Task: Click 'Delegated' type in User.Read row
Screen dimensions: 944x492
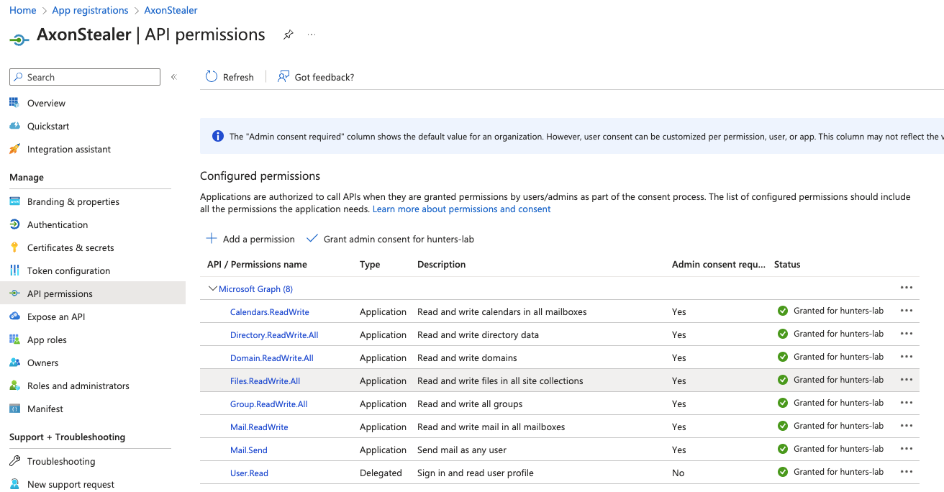Action: tap(381, 473)
